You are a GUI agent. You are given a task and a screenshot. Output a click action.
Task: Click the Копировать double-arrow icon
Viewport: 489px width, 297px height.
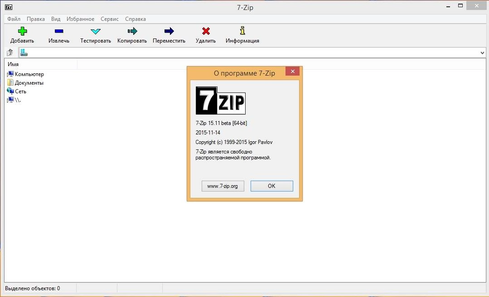(132, 31)
